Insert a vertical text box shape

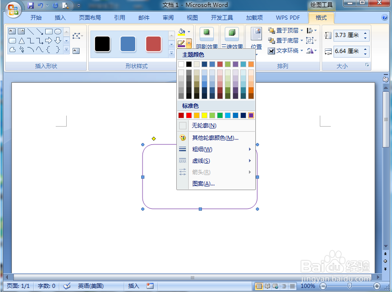click(x=21, y=31)
